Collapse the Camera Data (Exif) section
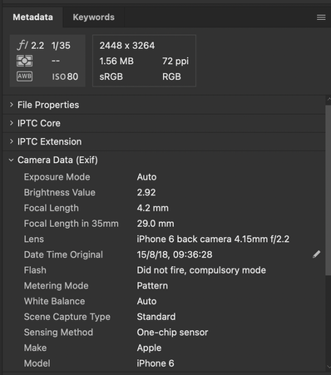The image size is (331, 375). click(x=11, y=160)
